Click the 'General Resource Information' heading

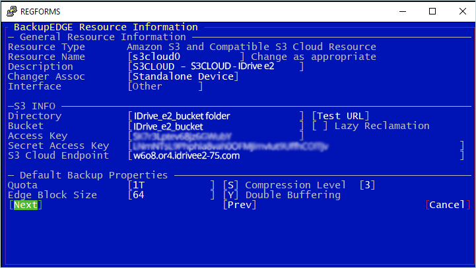(x=102, y=37)
